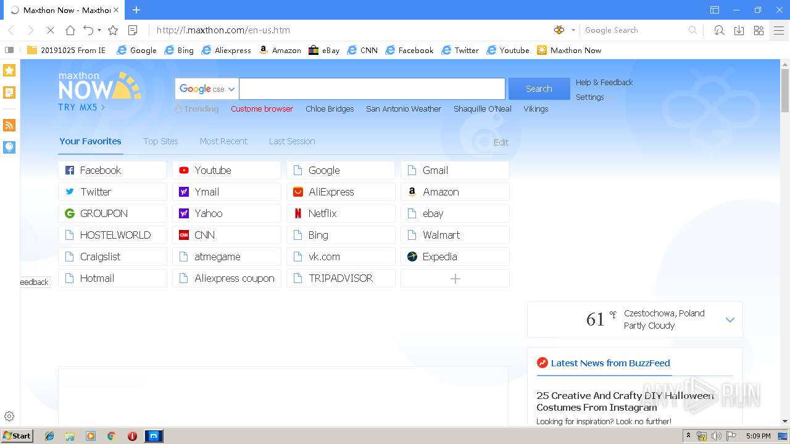
Task: Open TRIPADVISOR favorite tile
Action: point(341,278)
